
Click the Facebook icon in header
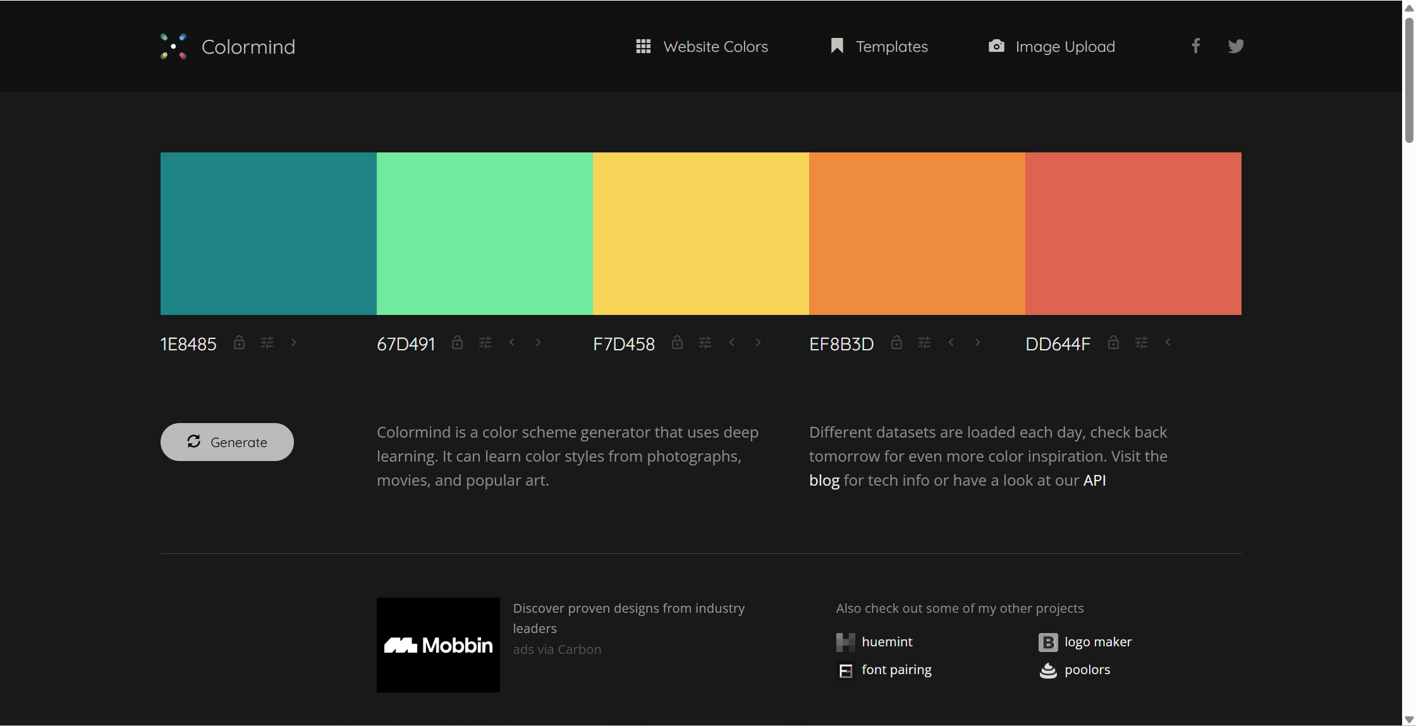pyautogui.click(x=1195, y=46)
